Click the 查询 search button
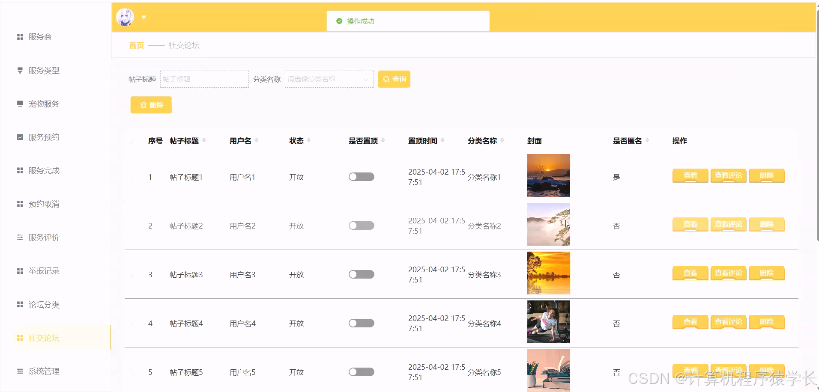The image size is (819, 392). pos(394,79)
